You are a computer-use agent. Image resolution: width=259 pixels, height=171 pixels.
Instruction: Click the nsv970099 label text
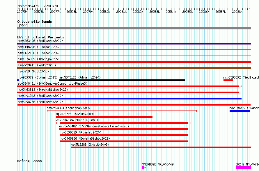[x=244, y=108]
